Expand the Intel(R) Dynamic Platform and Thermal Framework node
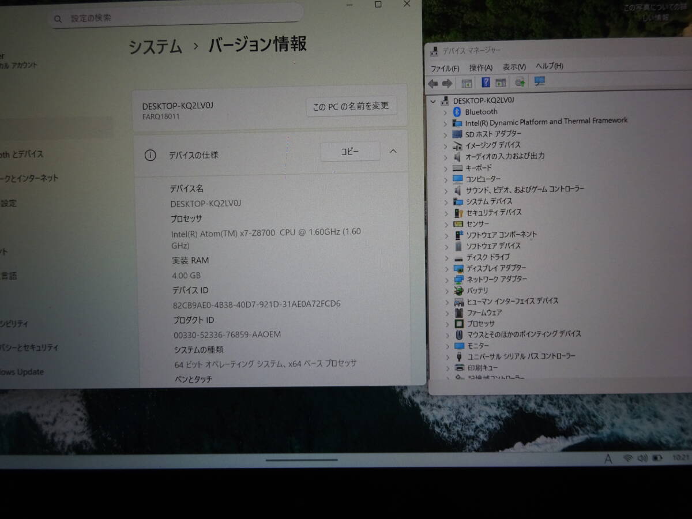 tap(445, 123)
